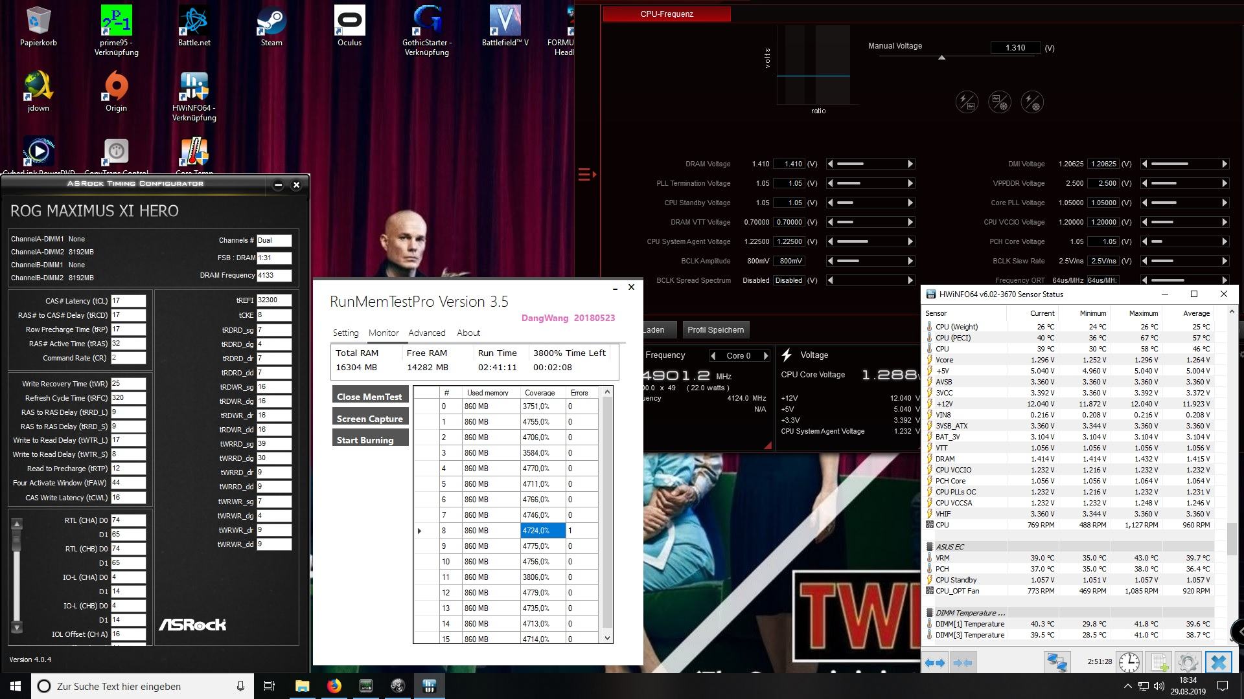Screen dimensions: 1244x699
Task: Click the CAS# Latency (tCL) value field
Action: pos(128,301)
